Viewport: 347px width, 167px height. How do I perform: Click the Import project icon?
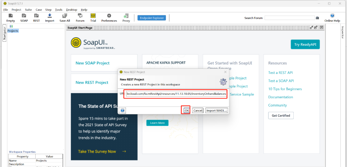pyautogui.click(x=49, y=18)
